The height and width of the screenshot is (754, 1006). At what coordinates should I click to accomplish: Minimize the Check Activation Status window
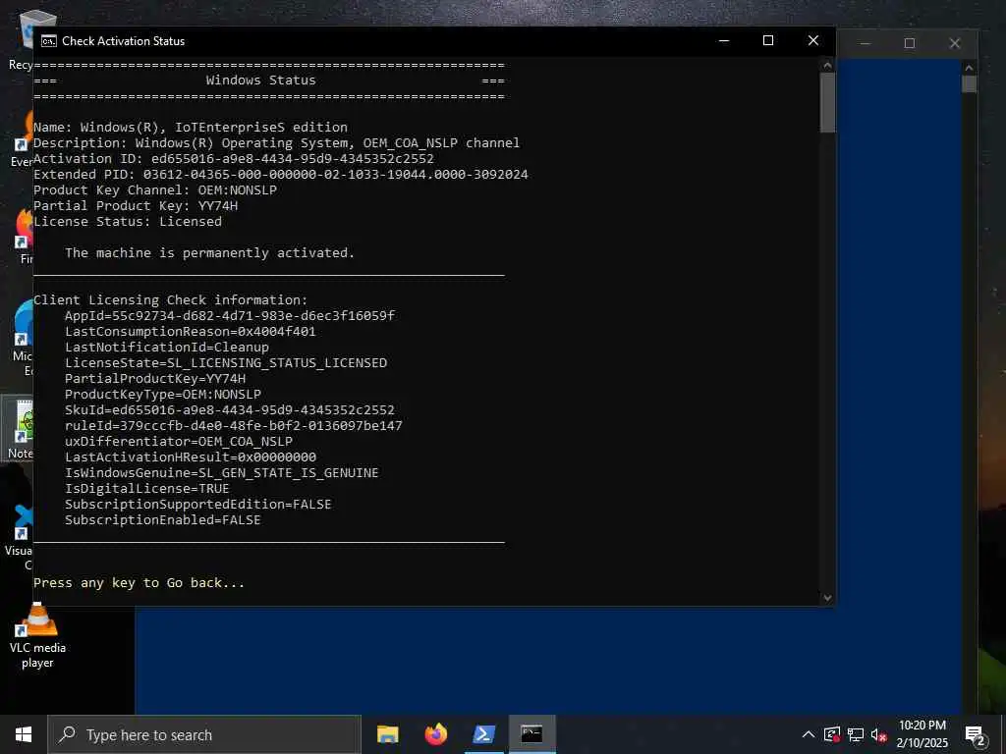point(724,41)
